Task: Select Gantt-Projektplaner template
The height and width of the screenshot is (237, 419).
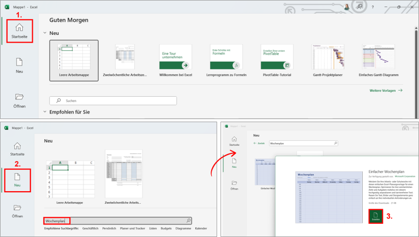Action: [x=327, y=61]
